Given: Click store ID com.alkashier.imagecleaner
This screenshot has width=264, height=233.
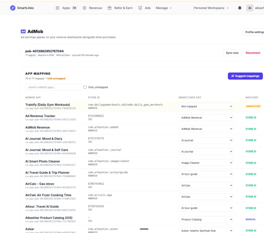Looking at the screenshot, I should tap(109, 161).
